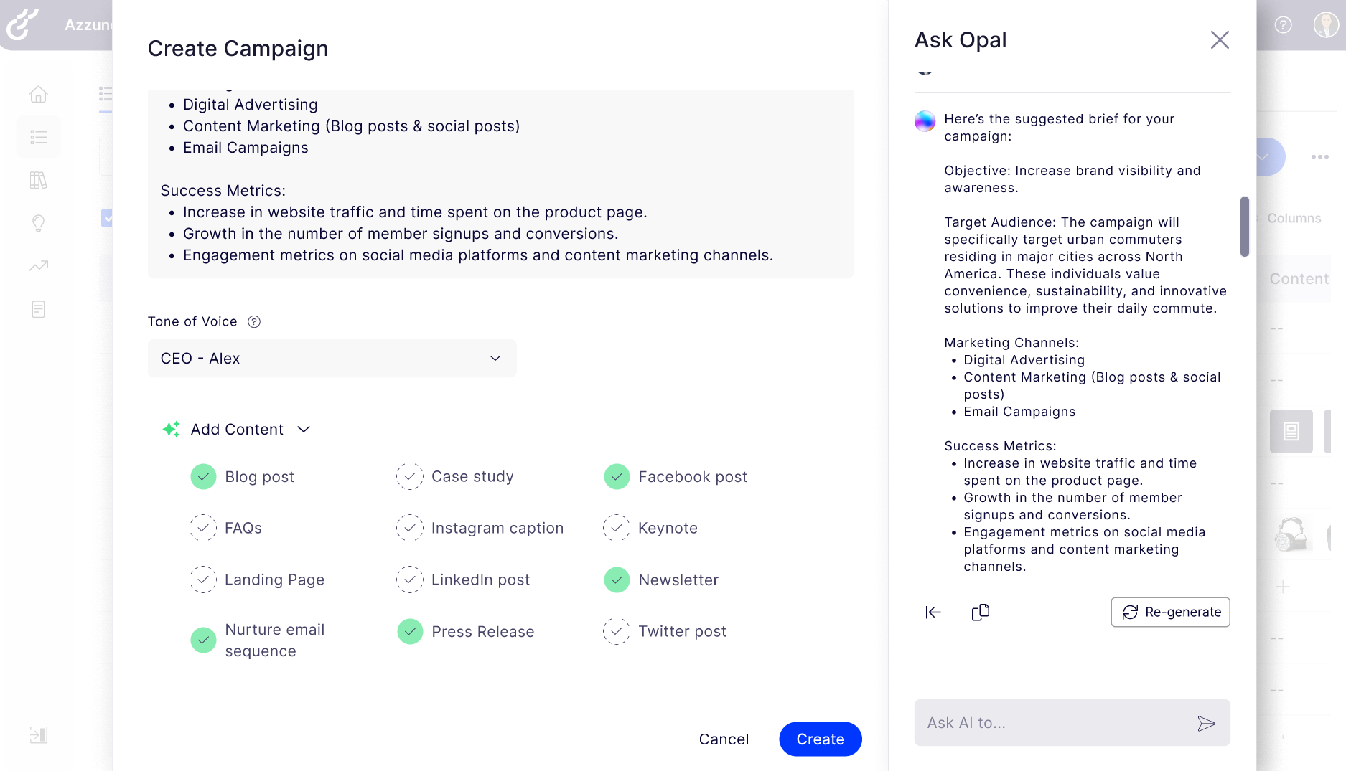Enable the Case study content type
The width and height of the screenshot is (1346, 771).
(410, 476)
